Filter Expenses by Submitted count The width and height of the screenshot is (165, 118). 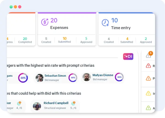pos(65,40)
